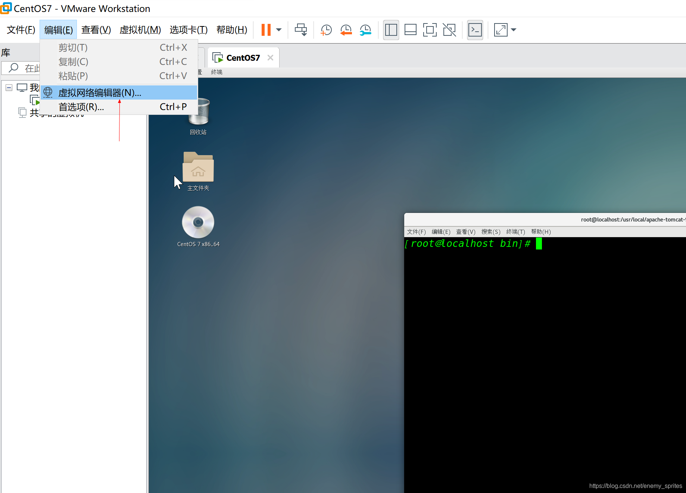Open 终端(T) menu in the terminal window
This screenshot has height=493, width=686.
515,232
